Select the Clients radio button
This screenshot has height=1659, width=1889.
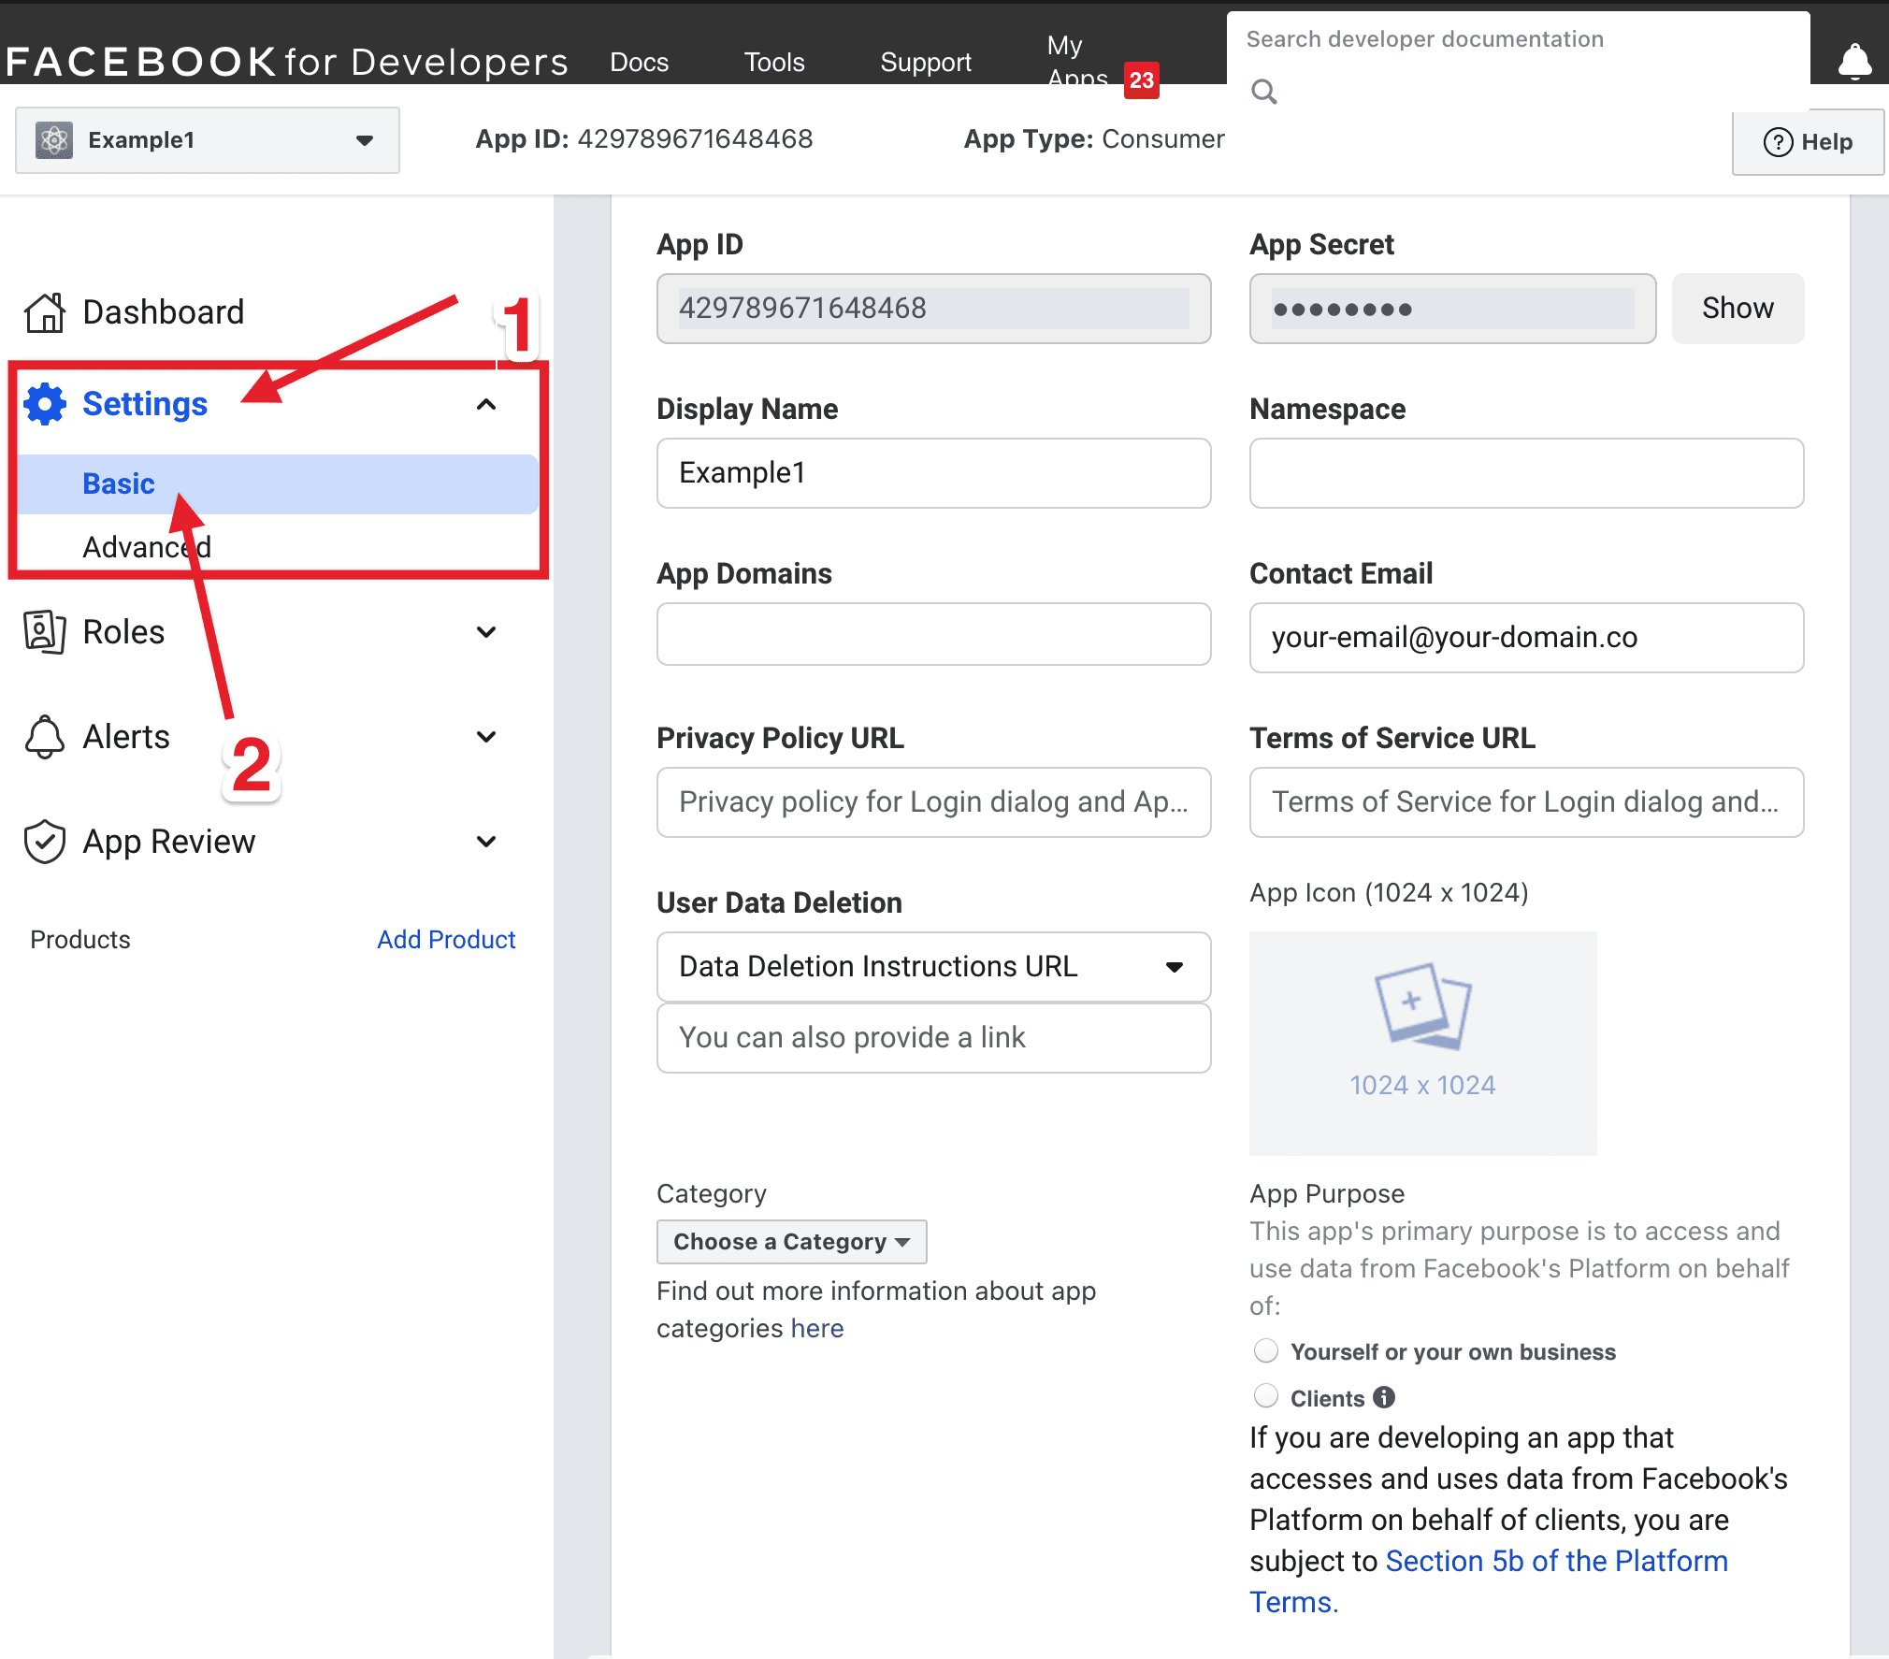pos(1266,1396)
